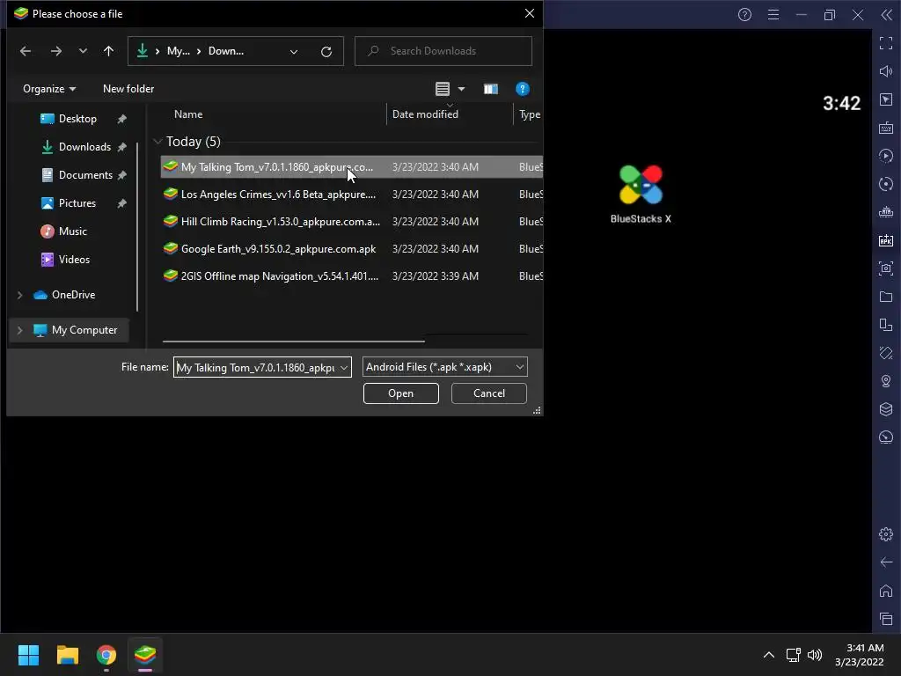This screenshot has width=901, height=676.
Task: Open the taskbar clock and date
Action: click(860, 655)
